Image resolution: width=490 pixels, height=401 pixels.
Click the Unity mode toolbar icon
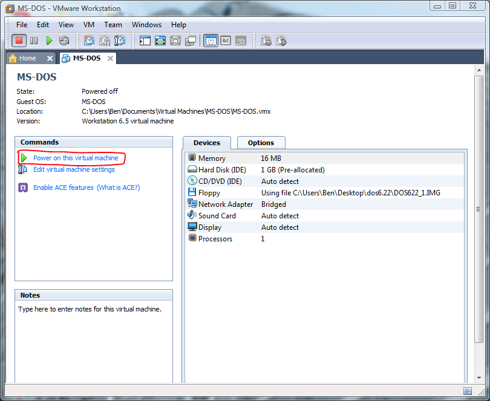[x=191, y=41]
